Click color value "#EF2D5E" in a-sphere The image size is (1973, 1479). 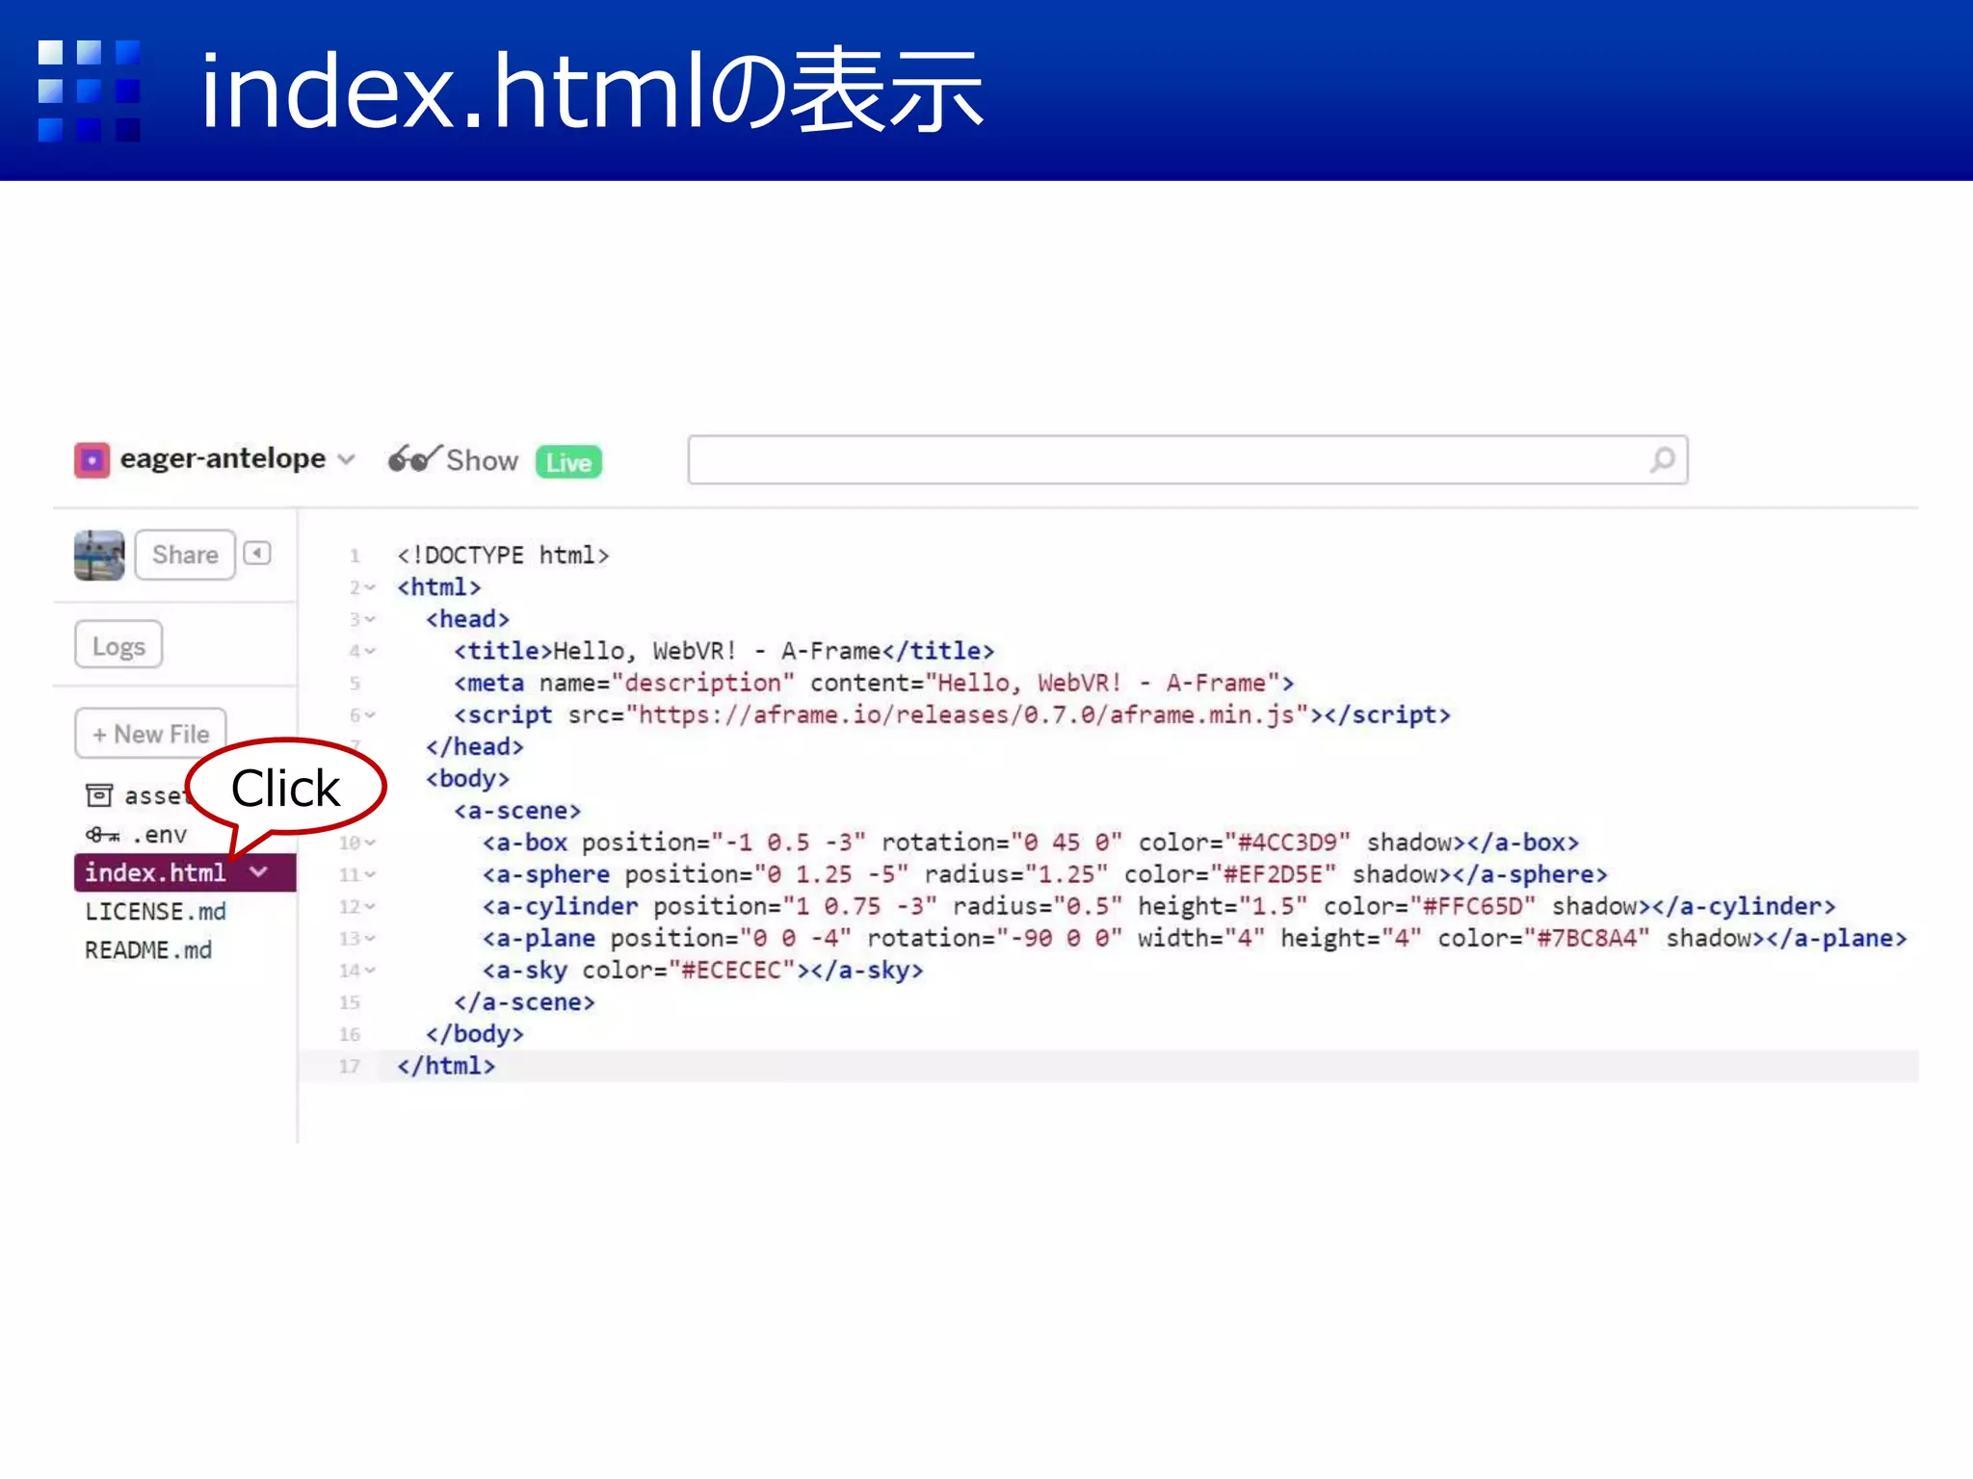1273,874
